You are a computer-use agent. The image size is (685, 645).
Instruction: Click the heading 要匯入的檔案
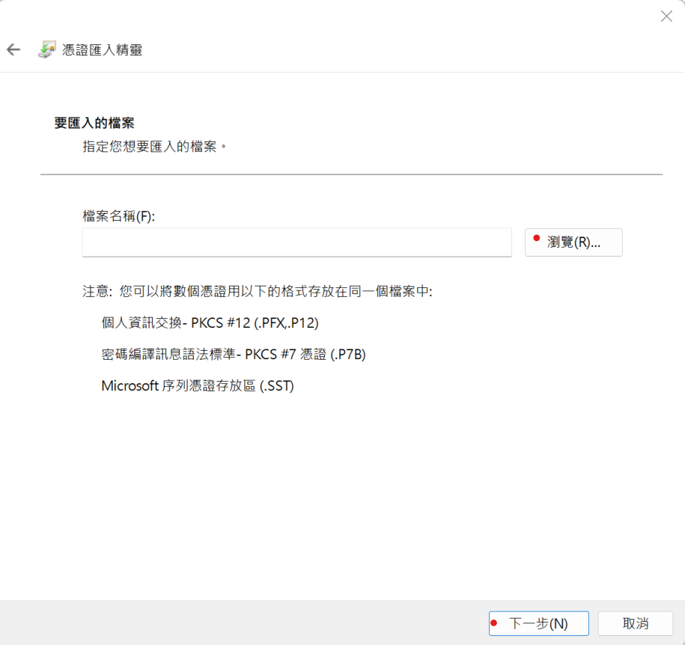pyautogui.click(x=94, y=123)
